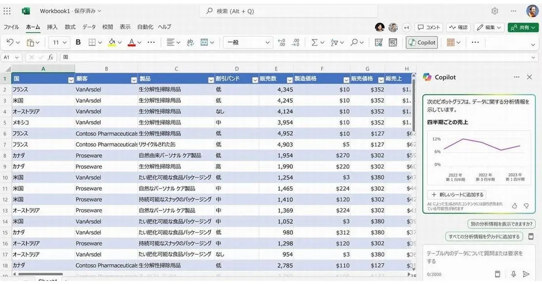Click the green 共有 share button
Image resolution: width=542 pixels, height=284 pixels.
click(523, 27)
